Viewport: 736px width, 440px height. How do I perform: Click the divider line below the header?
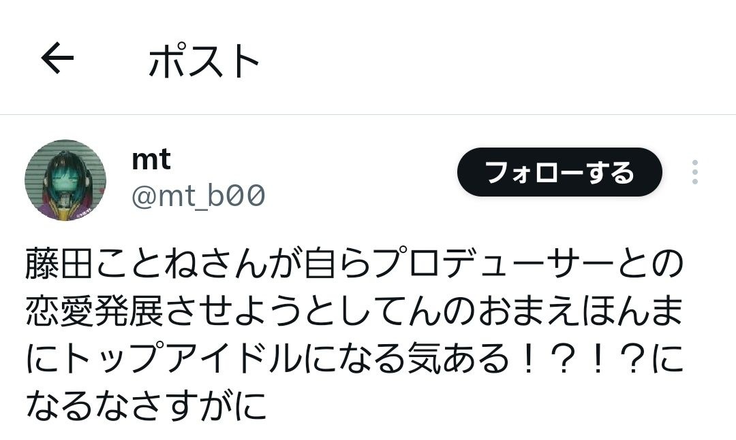point(368,114)
